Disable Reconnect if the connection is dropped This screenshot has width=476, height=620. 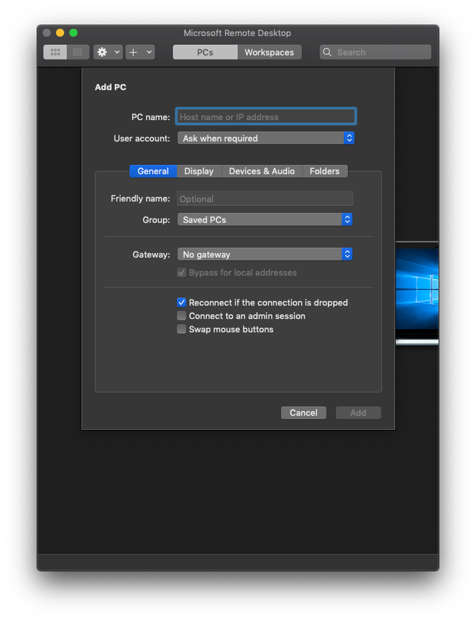tap(182, 302)
